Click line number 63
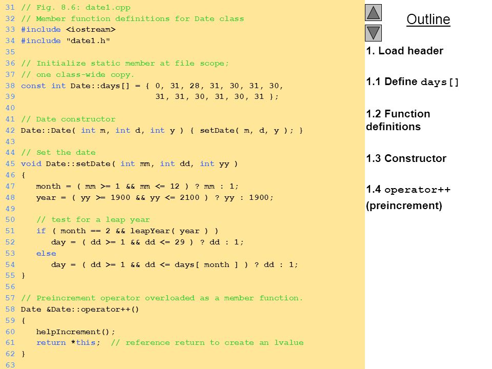Image resolution: width=492 pixels, height=369 pixels. pos(10,365)
